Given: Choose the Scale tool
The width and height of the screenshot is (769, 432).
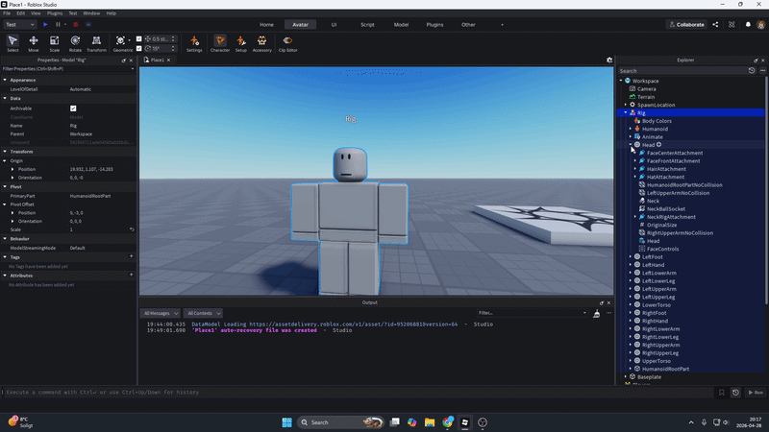Looking at the screenshot, I should coord(55,43).
